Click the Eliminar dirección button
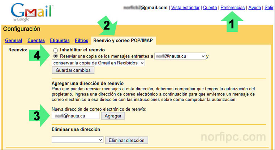This screenshot has width=275, height=150. click(126, 140)
